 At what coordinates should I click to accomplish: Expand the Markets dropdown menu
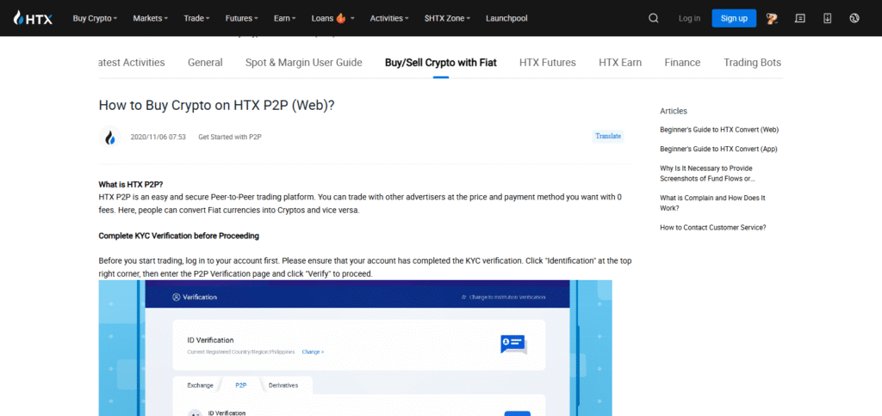pos(150,18)
